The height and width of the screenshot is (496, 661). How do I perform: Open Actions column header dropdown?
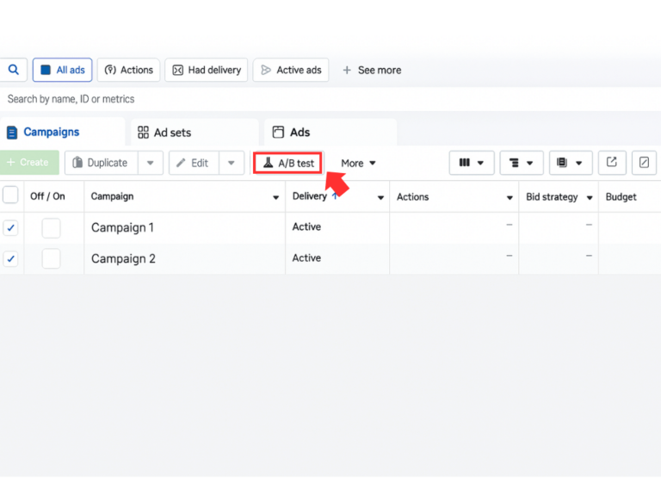click(510, 197)
